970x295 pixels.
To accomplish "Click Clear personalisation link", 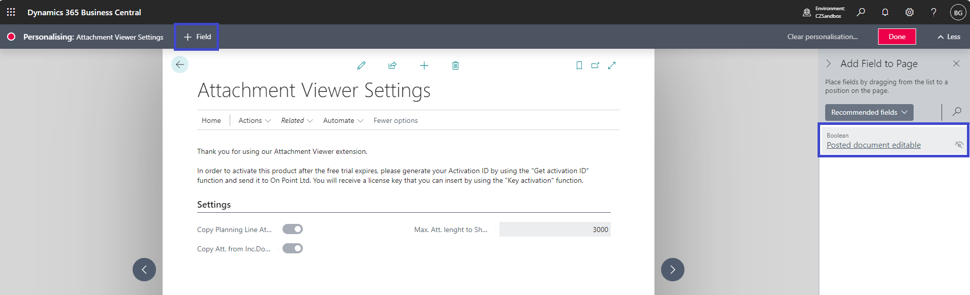I will (822, 37).
